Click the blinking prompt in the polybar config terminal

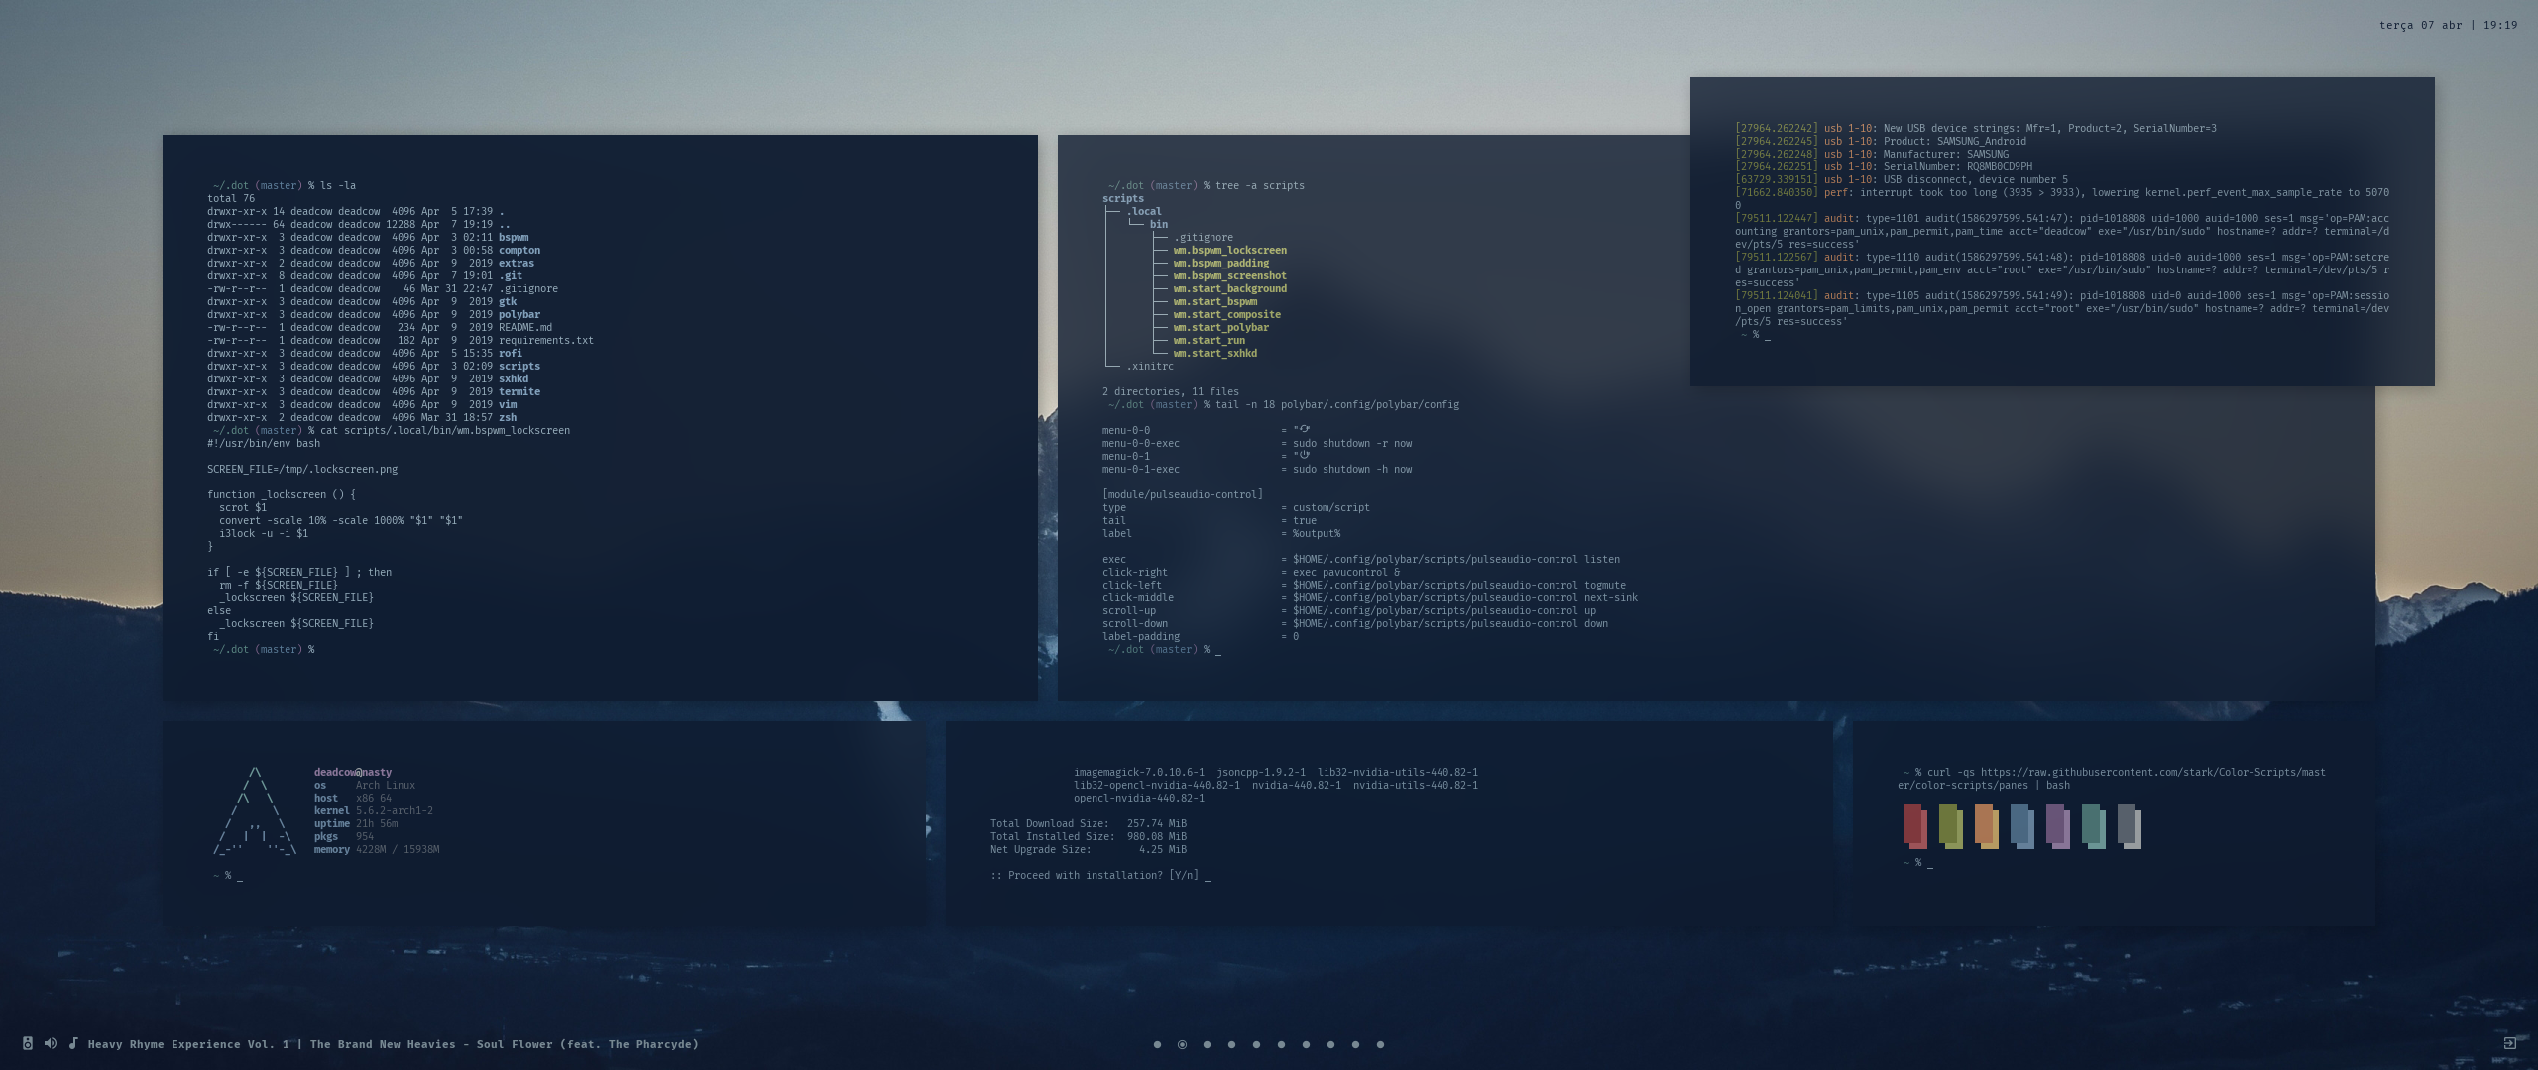click(x=1218, y=650)
